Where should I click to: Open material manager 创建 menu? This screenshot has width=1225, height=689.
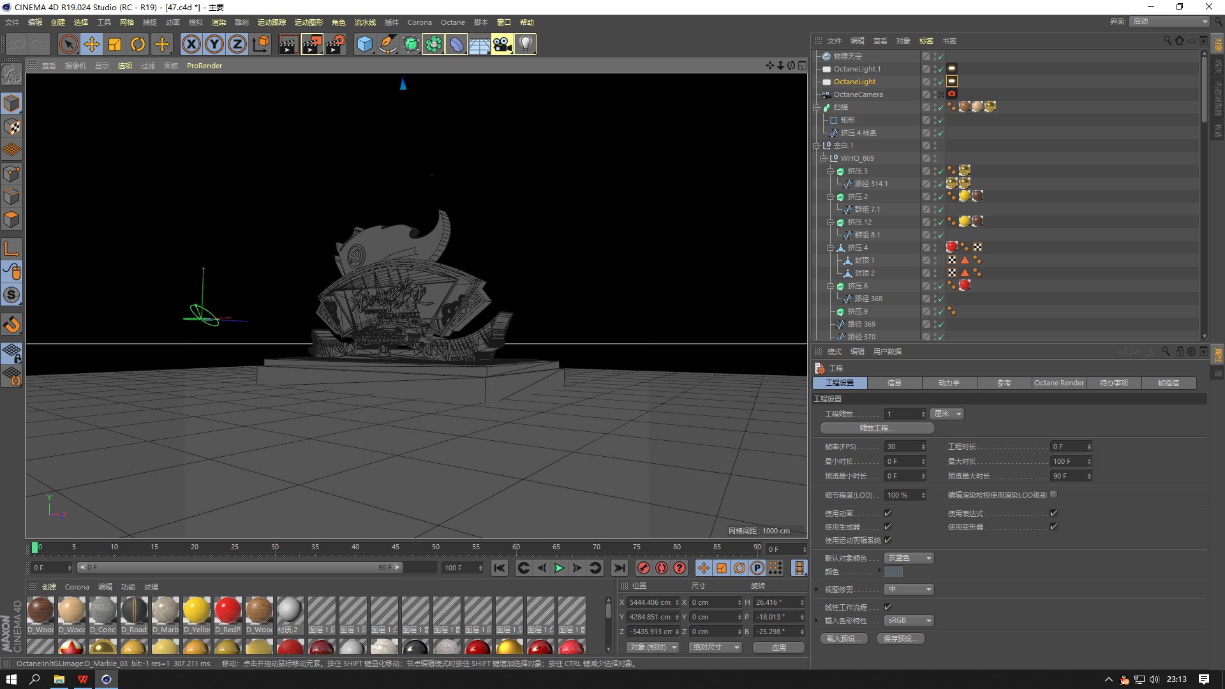(x=49, y=587)
